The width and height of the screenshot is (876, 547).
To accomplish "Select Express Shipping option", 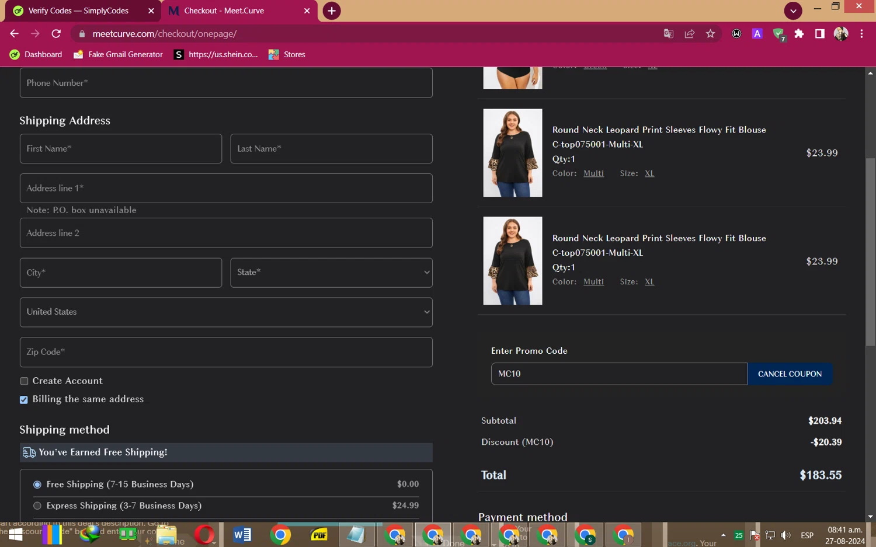I will (x=37, y=506).
